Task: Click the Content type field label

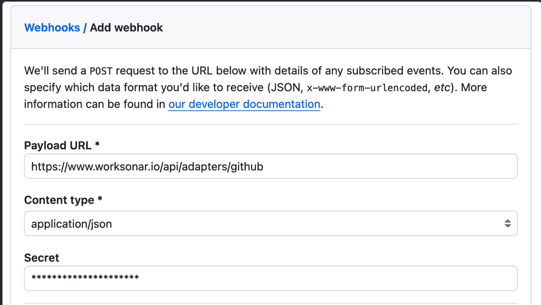Action: coord(63,200)
